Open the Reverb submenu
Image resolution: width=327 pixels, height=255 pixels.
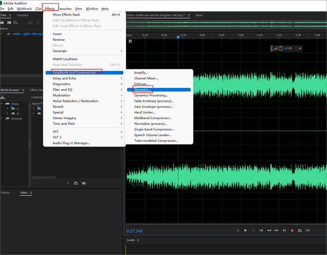pos(84,107)
